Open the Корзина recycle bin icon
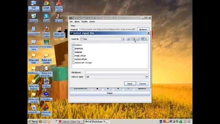The height and width of the screenshot is (124, 220). [x=34, y=18]
